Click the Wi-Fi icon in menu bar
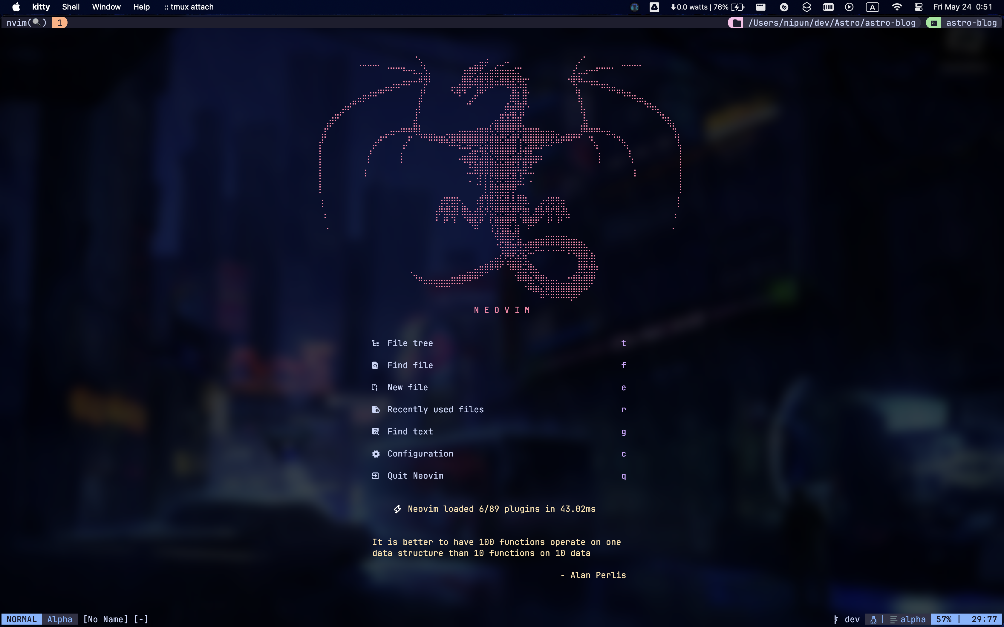This screenshot has width=1004, height=627. (896, 7)
